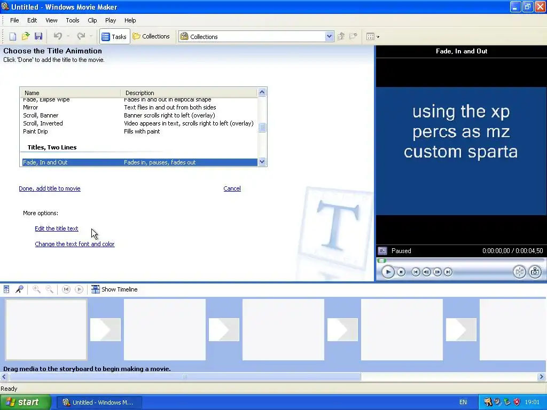Open a project with the folder icon
547x410 pixels.
tap(26, 36)
